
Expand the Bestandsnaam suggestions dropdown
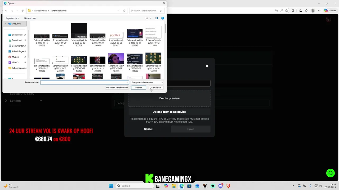[127, 83]
